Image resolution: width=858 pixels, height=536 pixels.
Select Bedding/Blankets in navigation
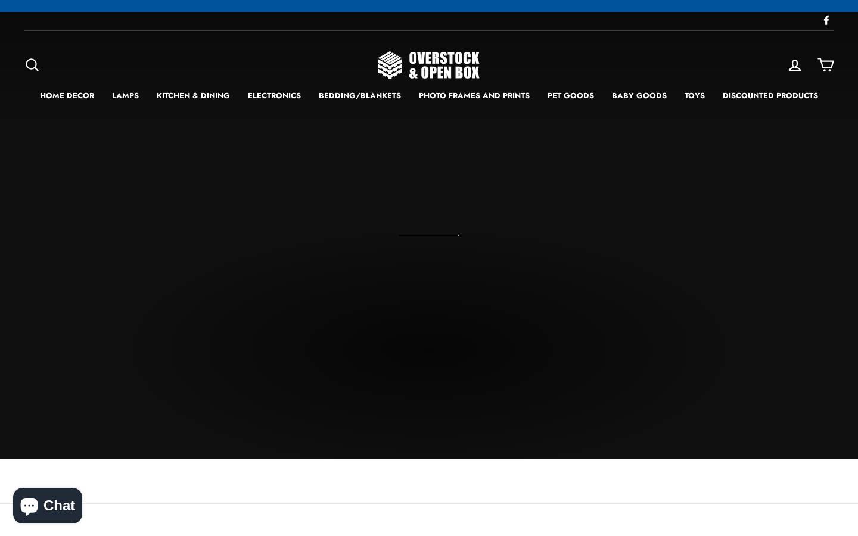point(360,96)
